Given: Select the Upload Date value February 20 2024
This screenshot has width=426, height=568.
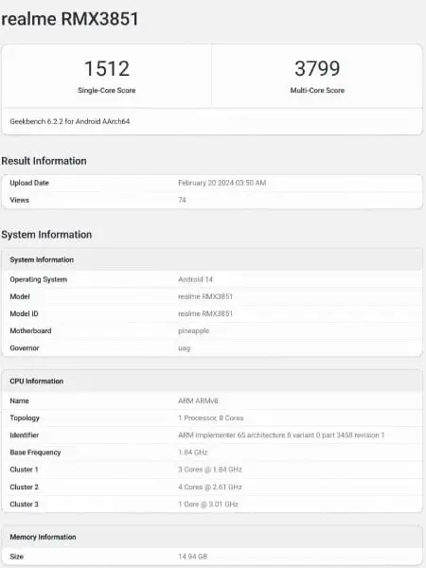Looking at the screenshot, I should point(222,183).
